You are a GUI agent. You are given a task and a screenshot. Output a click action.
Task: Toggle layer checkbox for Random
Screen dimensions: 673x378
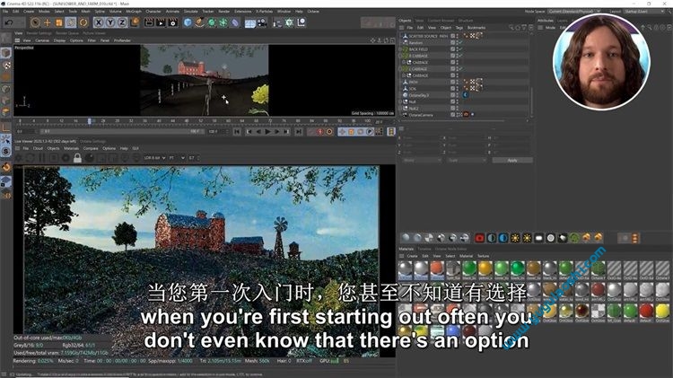click(x=452, y=43)
